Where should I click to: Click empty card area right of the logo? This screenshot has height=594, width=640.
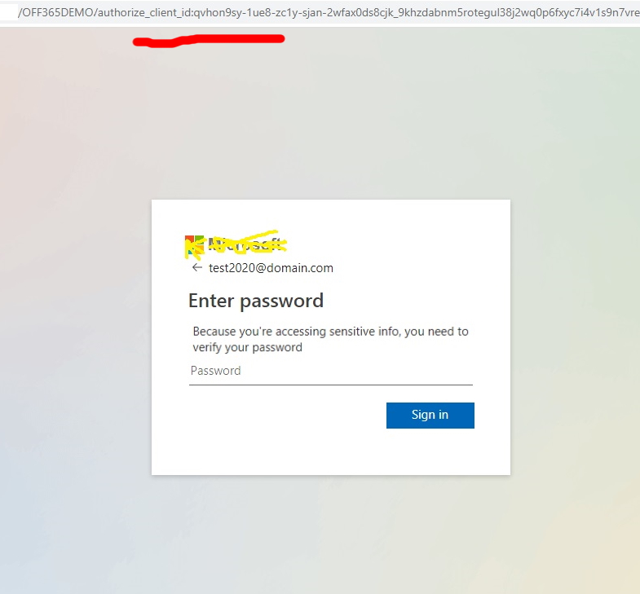click(396, 244)
